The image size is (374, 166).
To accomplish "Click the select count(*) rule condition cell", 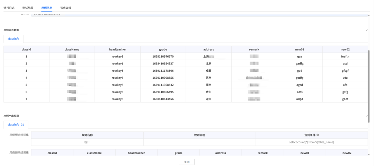I will [312, 142].
